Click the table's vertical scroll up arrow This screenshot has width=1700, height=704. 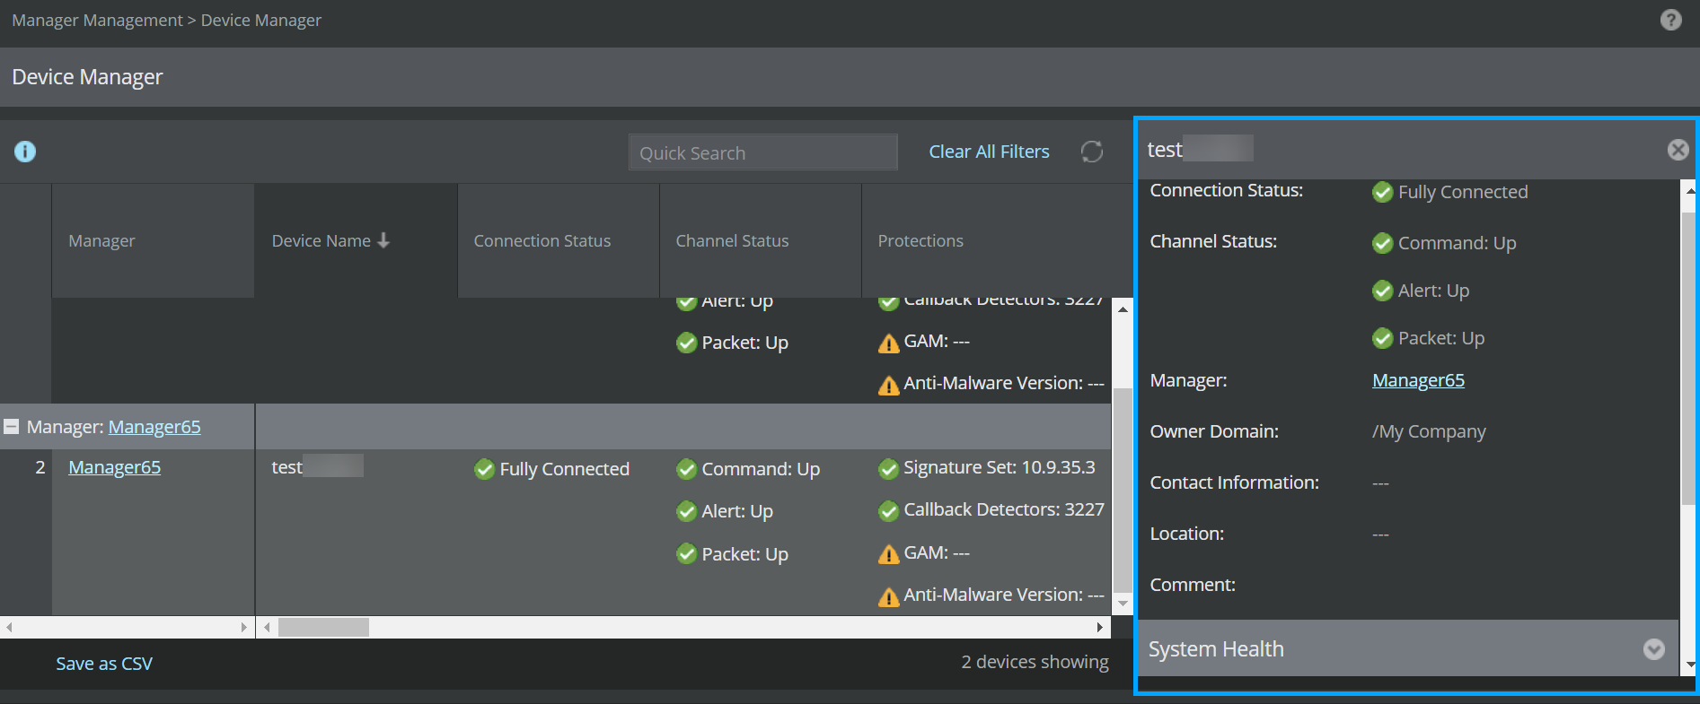tap(1123, 309)
